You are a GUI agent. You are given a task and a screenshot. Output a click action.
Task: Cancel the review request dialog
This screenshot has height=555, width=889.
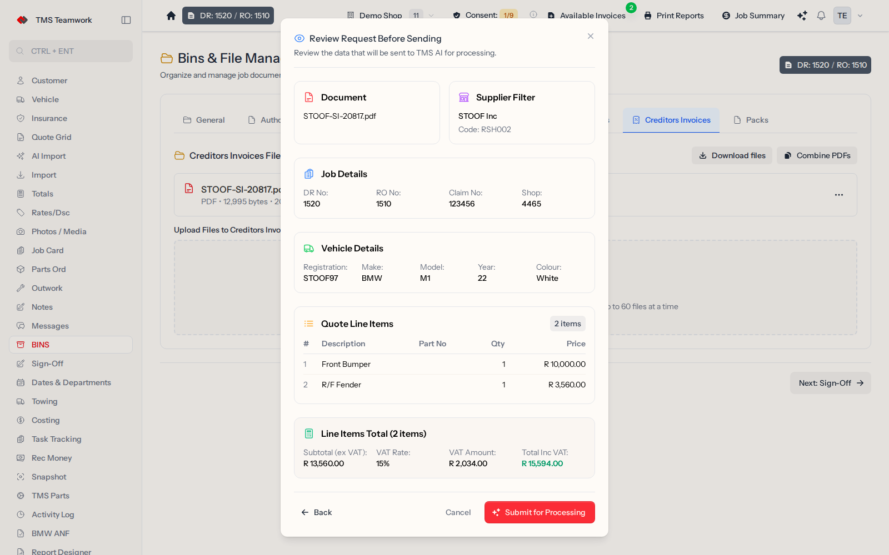coord(458,512)
